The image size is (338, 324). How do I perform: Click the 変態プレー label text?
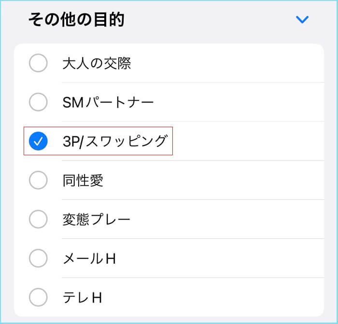coord(97,220)
